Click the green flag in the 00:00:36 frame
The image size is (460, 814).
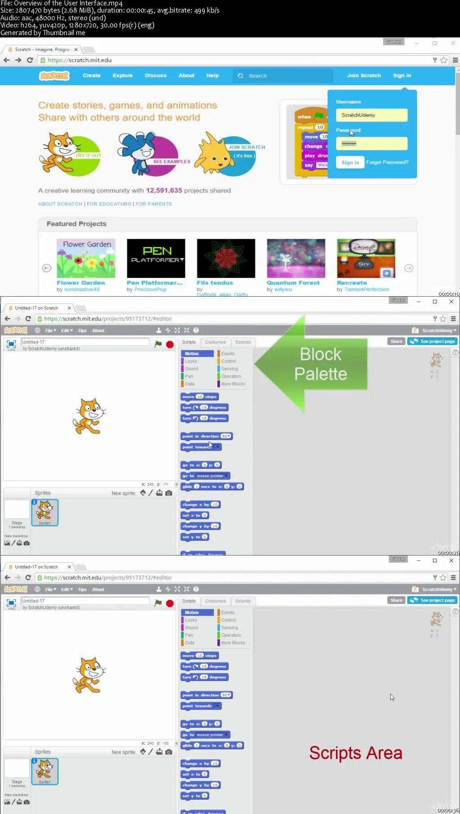(x=158, y=603)
